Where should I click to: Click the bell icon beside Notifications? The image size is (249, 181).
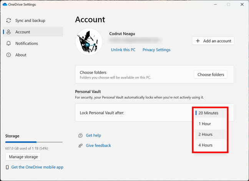click(8, 43)
